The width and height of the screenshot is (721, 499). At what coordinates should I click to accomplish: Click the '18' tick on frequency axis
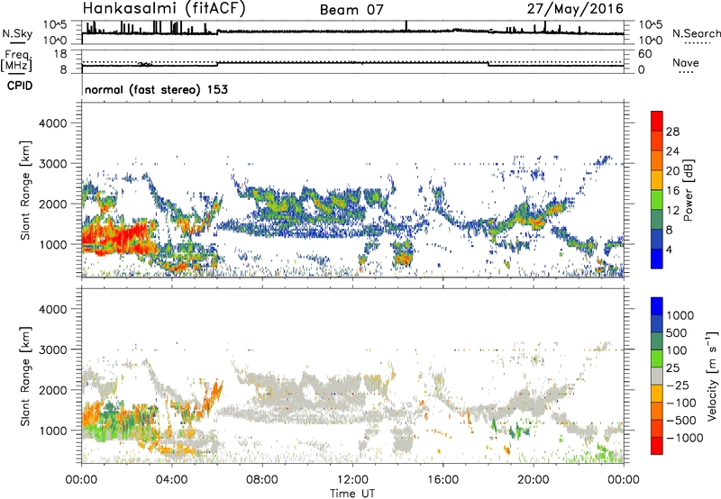(59, 54)
